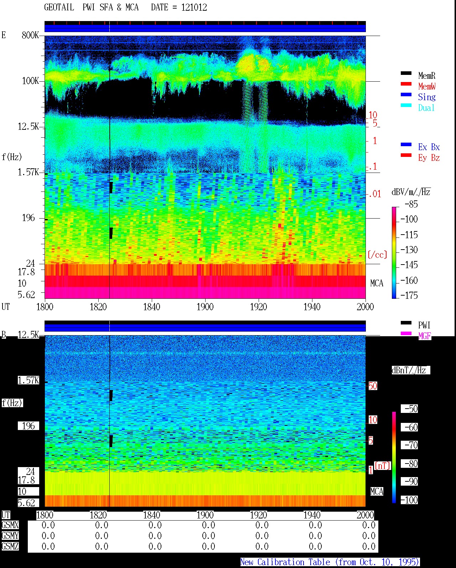The height and width of the screenshot is (568, 456).
Task: Click the DATE = 121012 text
Action: tap(179, 7)
